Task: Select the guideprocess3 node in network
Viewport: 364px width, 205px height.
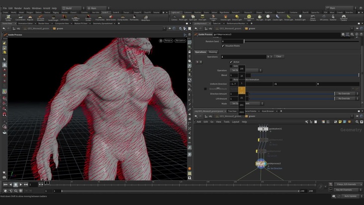Action: point(261,164)
